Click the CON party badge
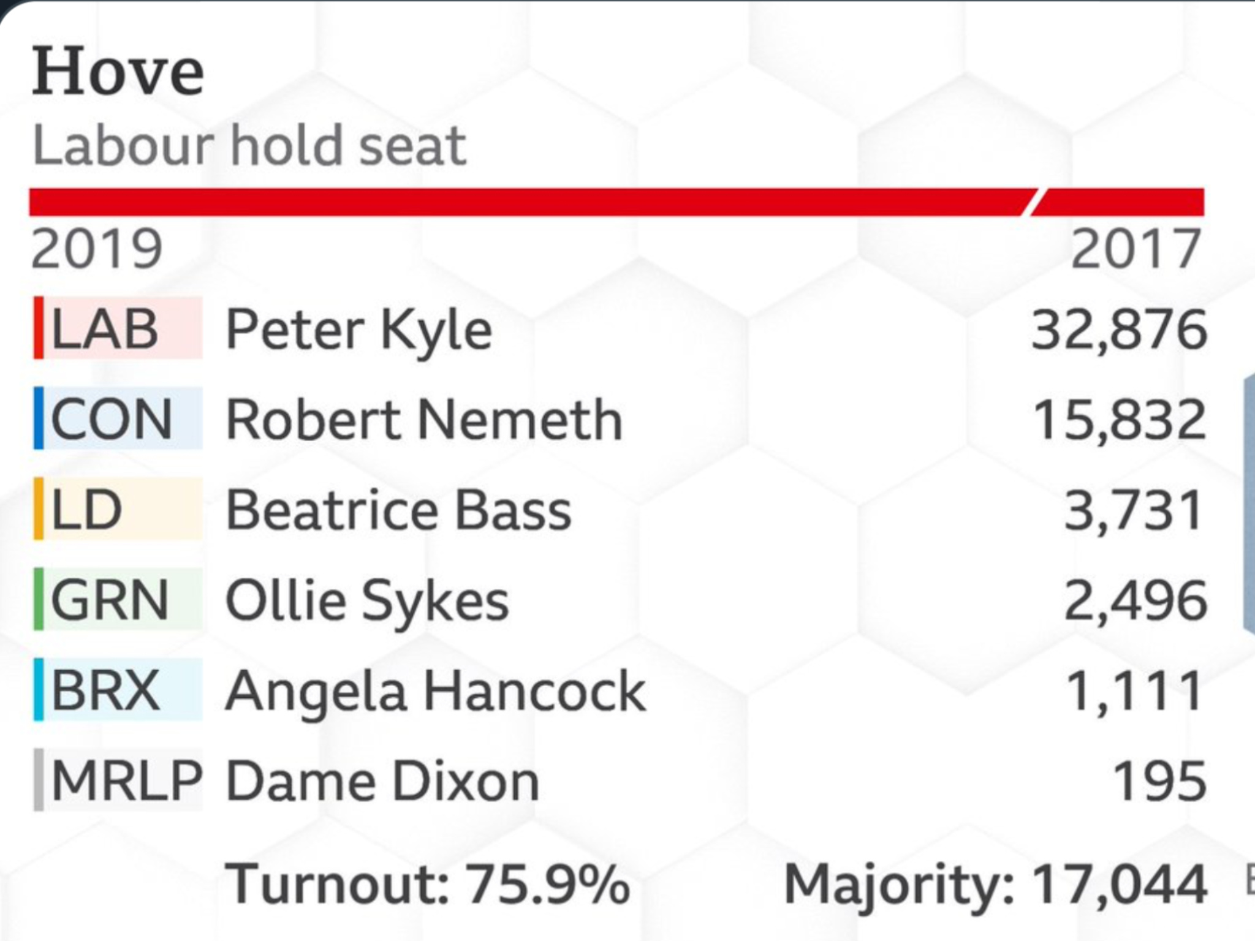The width and height of the screenshot is (1255, 941). coord(118,418)
